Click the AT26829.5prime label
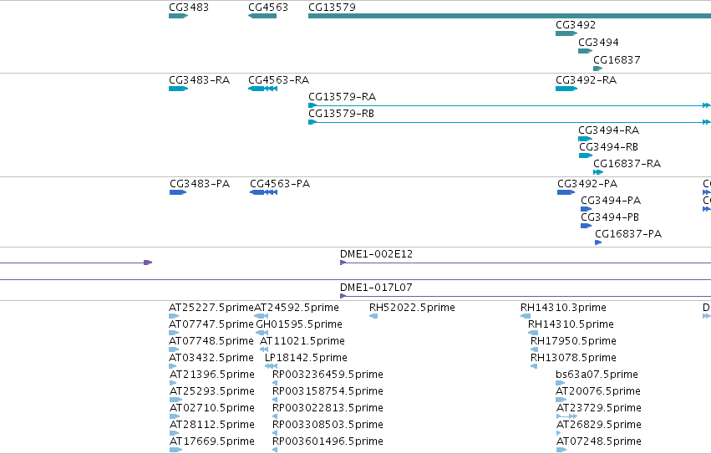The height and width of the screenshot is (454, 711). [x=598, y=425]
